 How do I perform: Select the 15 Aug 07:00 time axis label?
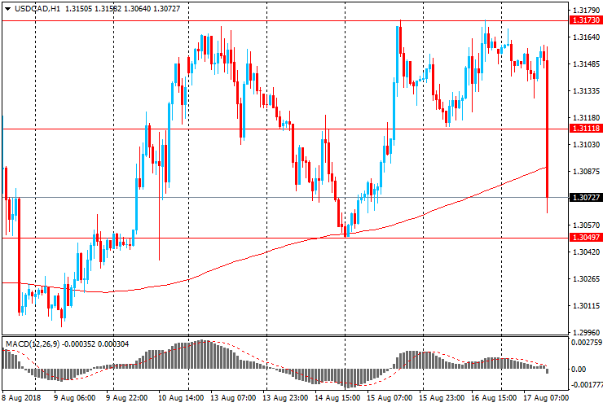[390, 397]
